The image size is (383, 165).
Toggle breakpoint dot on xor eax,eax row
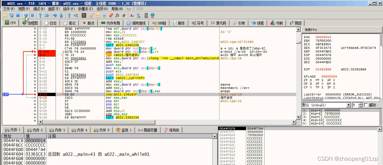tap(35, 98)
